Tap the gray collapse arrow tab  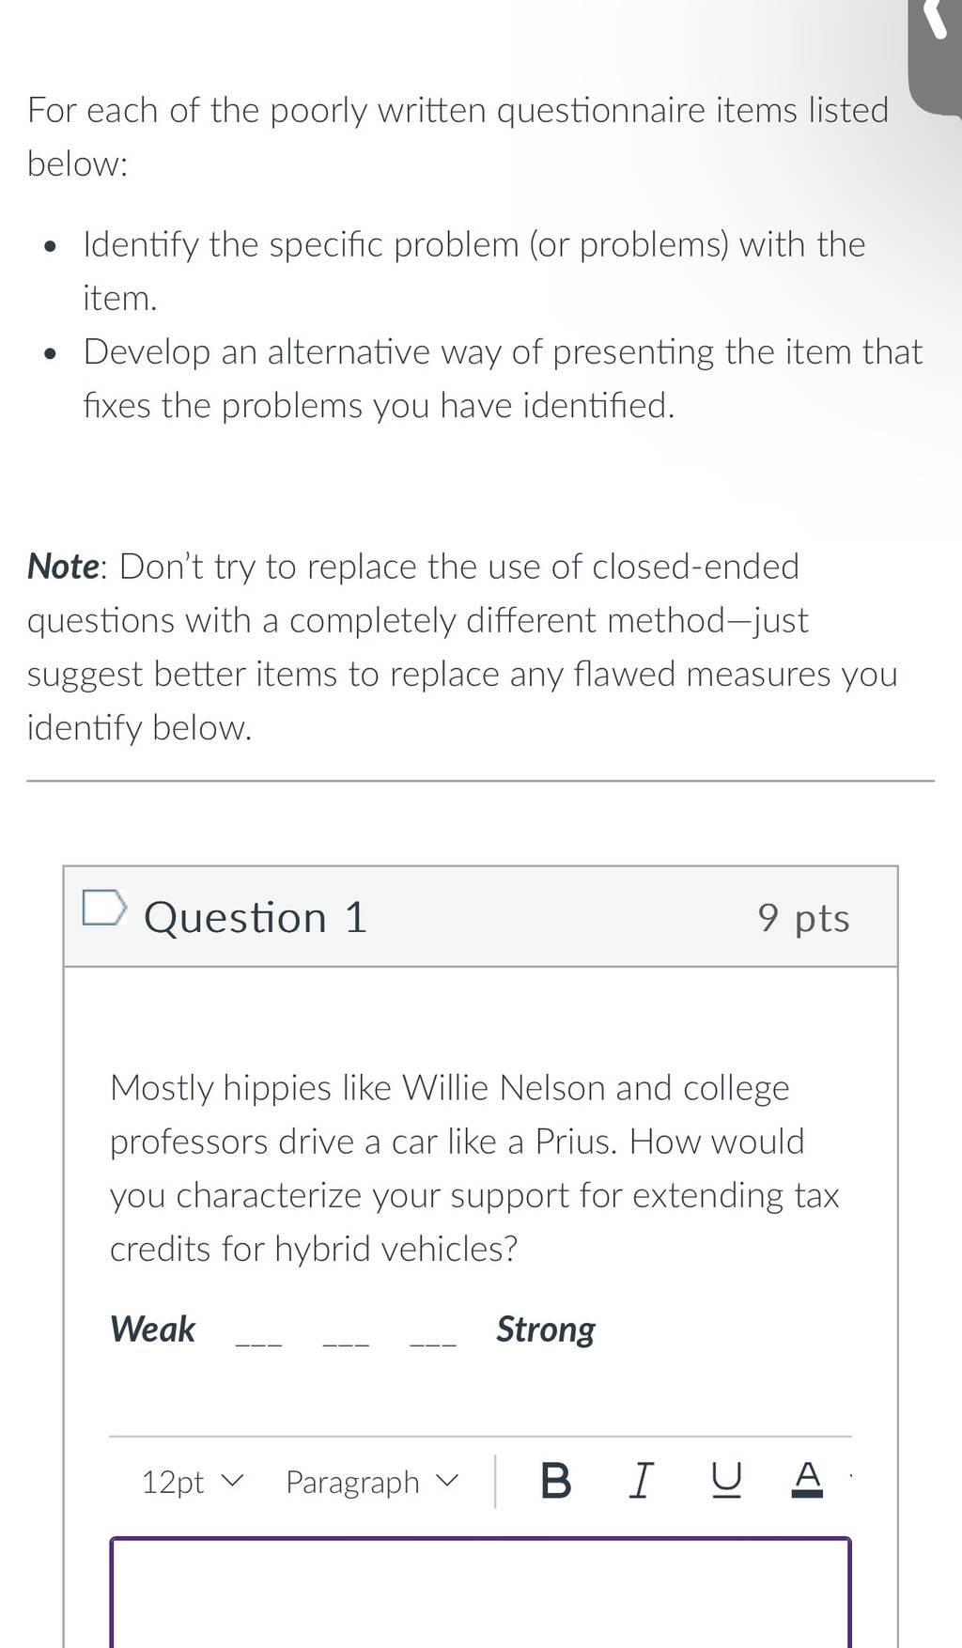coord(936,56)
